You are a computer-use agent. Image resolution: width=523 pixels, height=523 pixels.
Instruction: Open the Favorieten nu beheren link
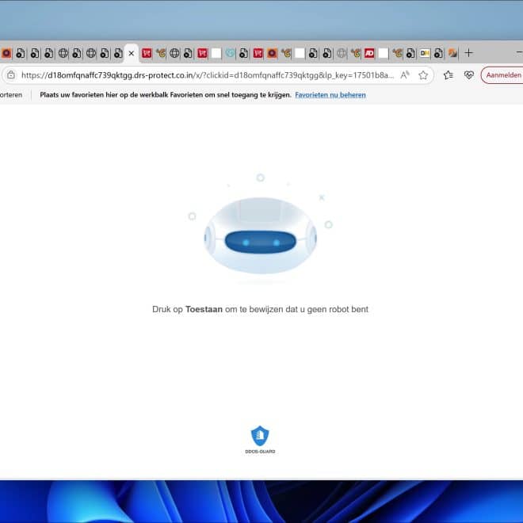(330, 95)
